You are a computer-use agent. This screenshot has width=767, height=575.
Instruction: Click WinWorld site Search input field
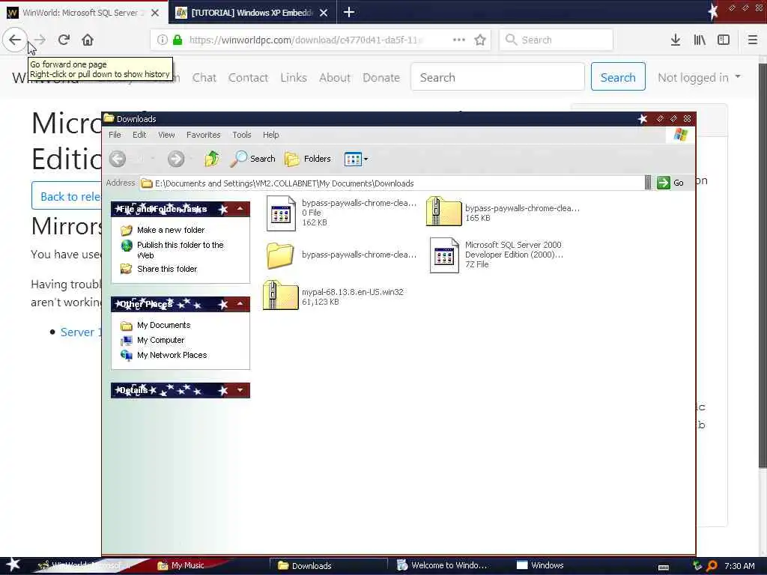tap(497, 77)
